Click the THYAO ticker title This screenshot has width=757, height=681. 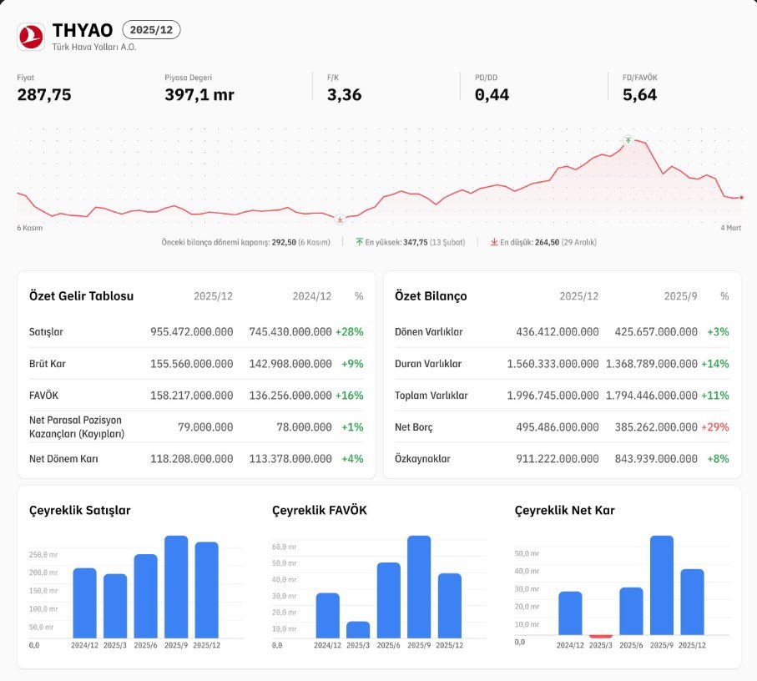point(83,30)
